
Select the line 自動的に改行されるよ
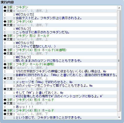click(60, 75)
